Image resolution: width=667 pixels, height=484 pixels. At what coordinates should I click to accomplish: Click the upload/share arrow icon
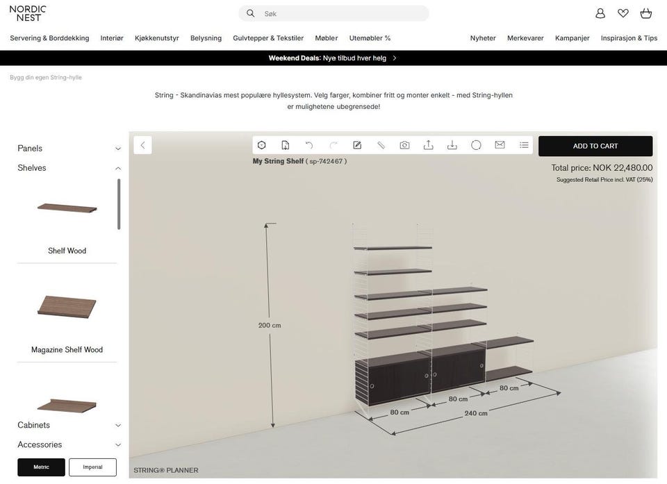[x=429, y=145]
